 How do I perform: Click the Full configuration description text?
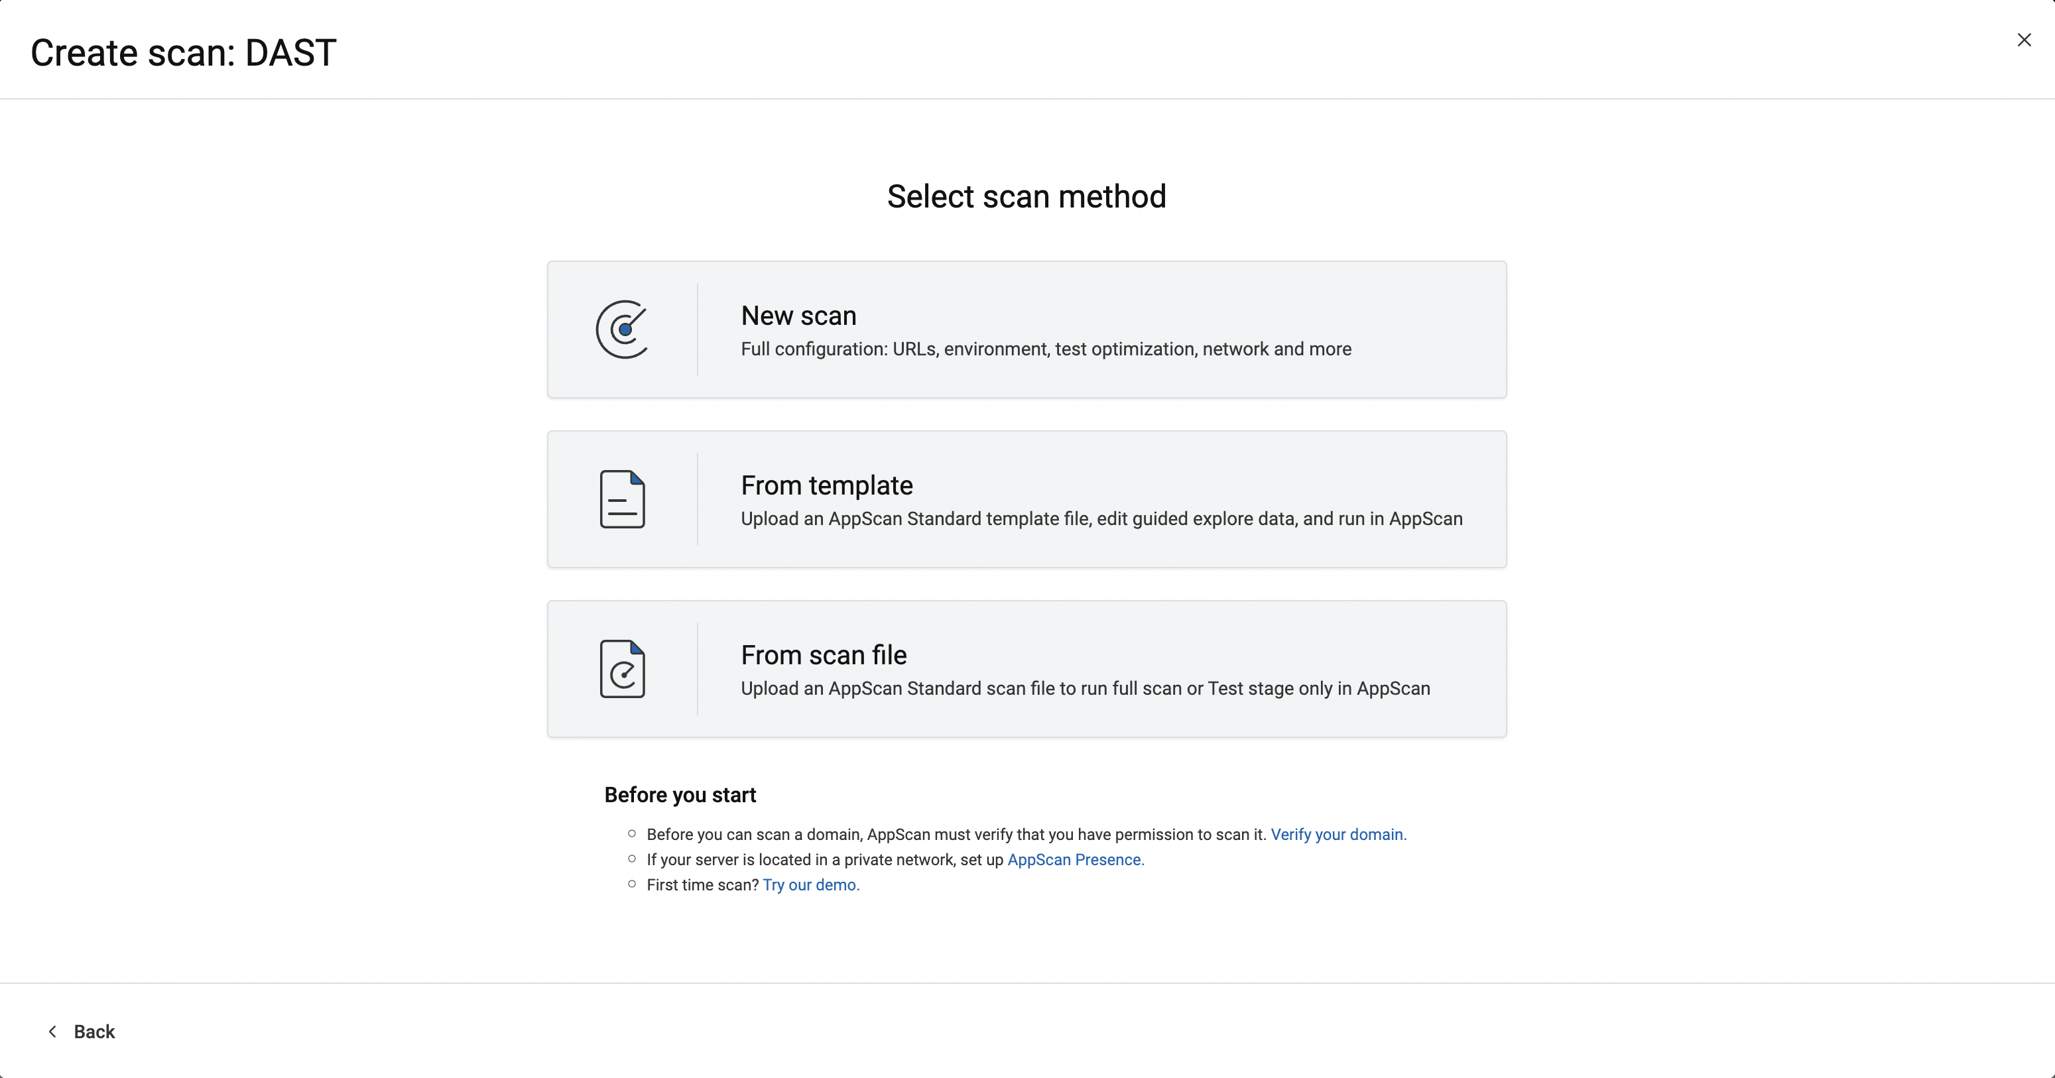(1046, 349)
